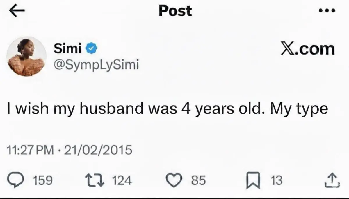Viewport: 349px width, 199px height.
Task: Click the reply speech bubble icon
Action: pyautogui.click(x=21, y=180)
